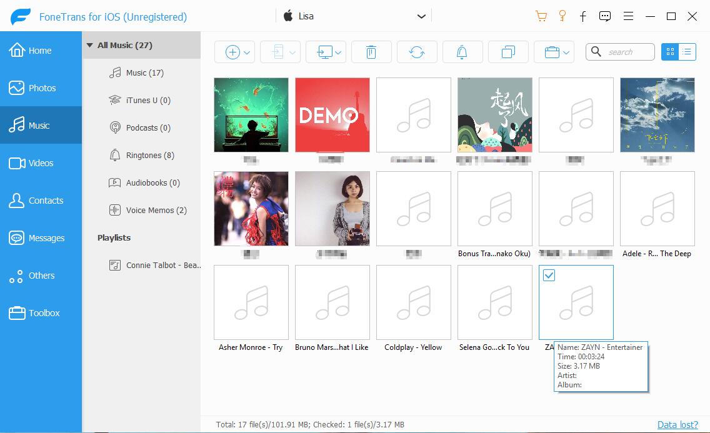
Task: Expand the Add button dropdown arrow
Action: click(247, 52)
